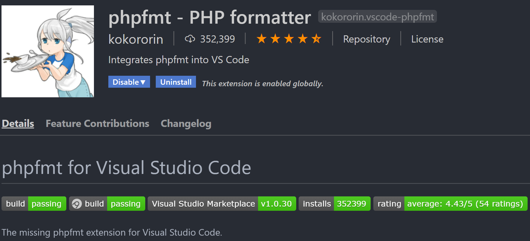Click 'The missing phpfmt extension' sentence
This screenshot has width=530, height=241.
click(x=112, y=232)
